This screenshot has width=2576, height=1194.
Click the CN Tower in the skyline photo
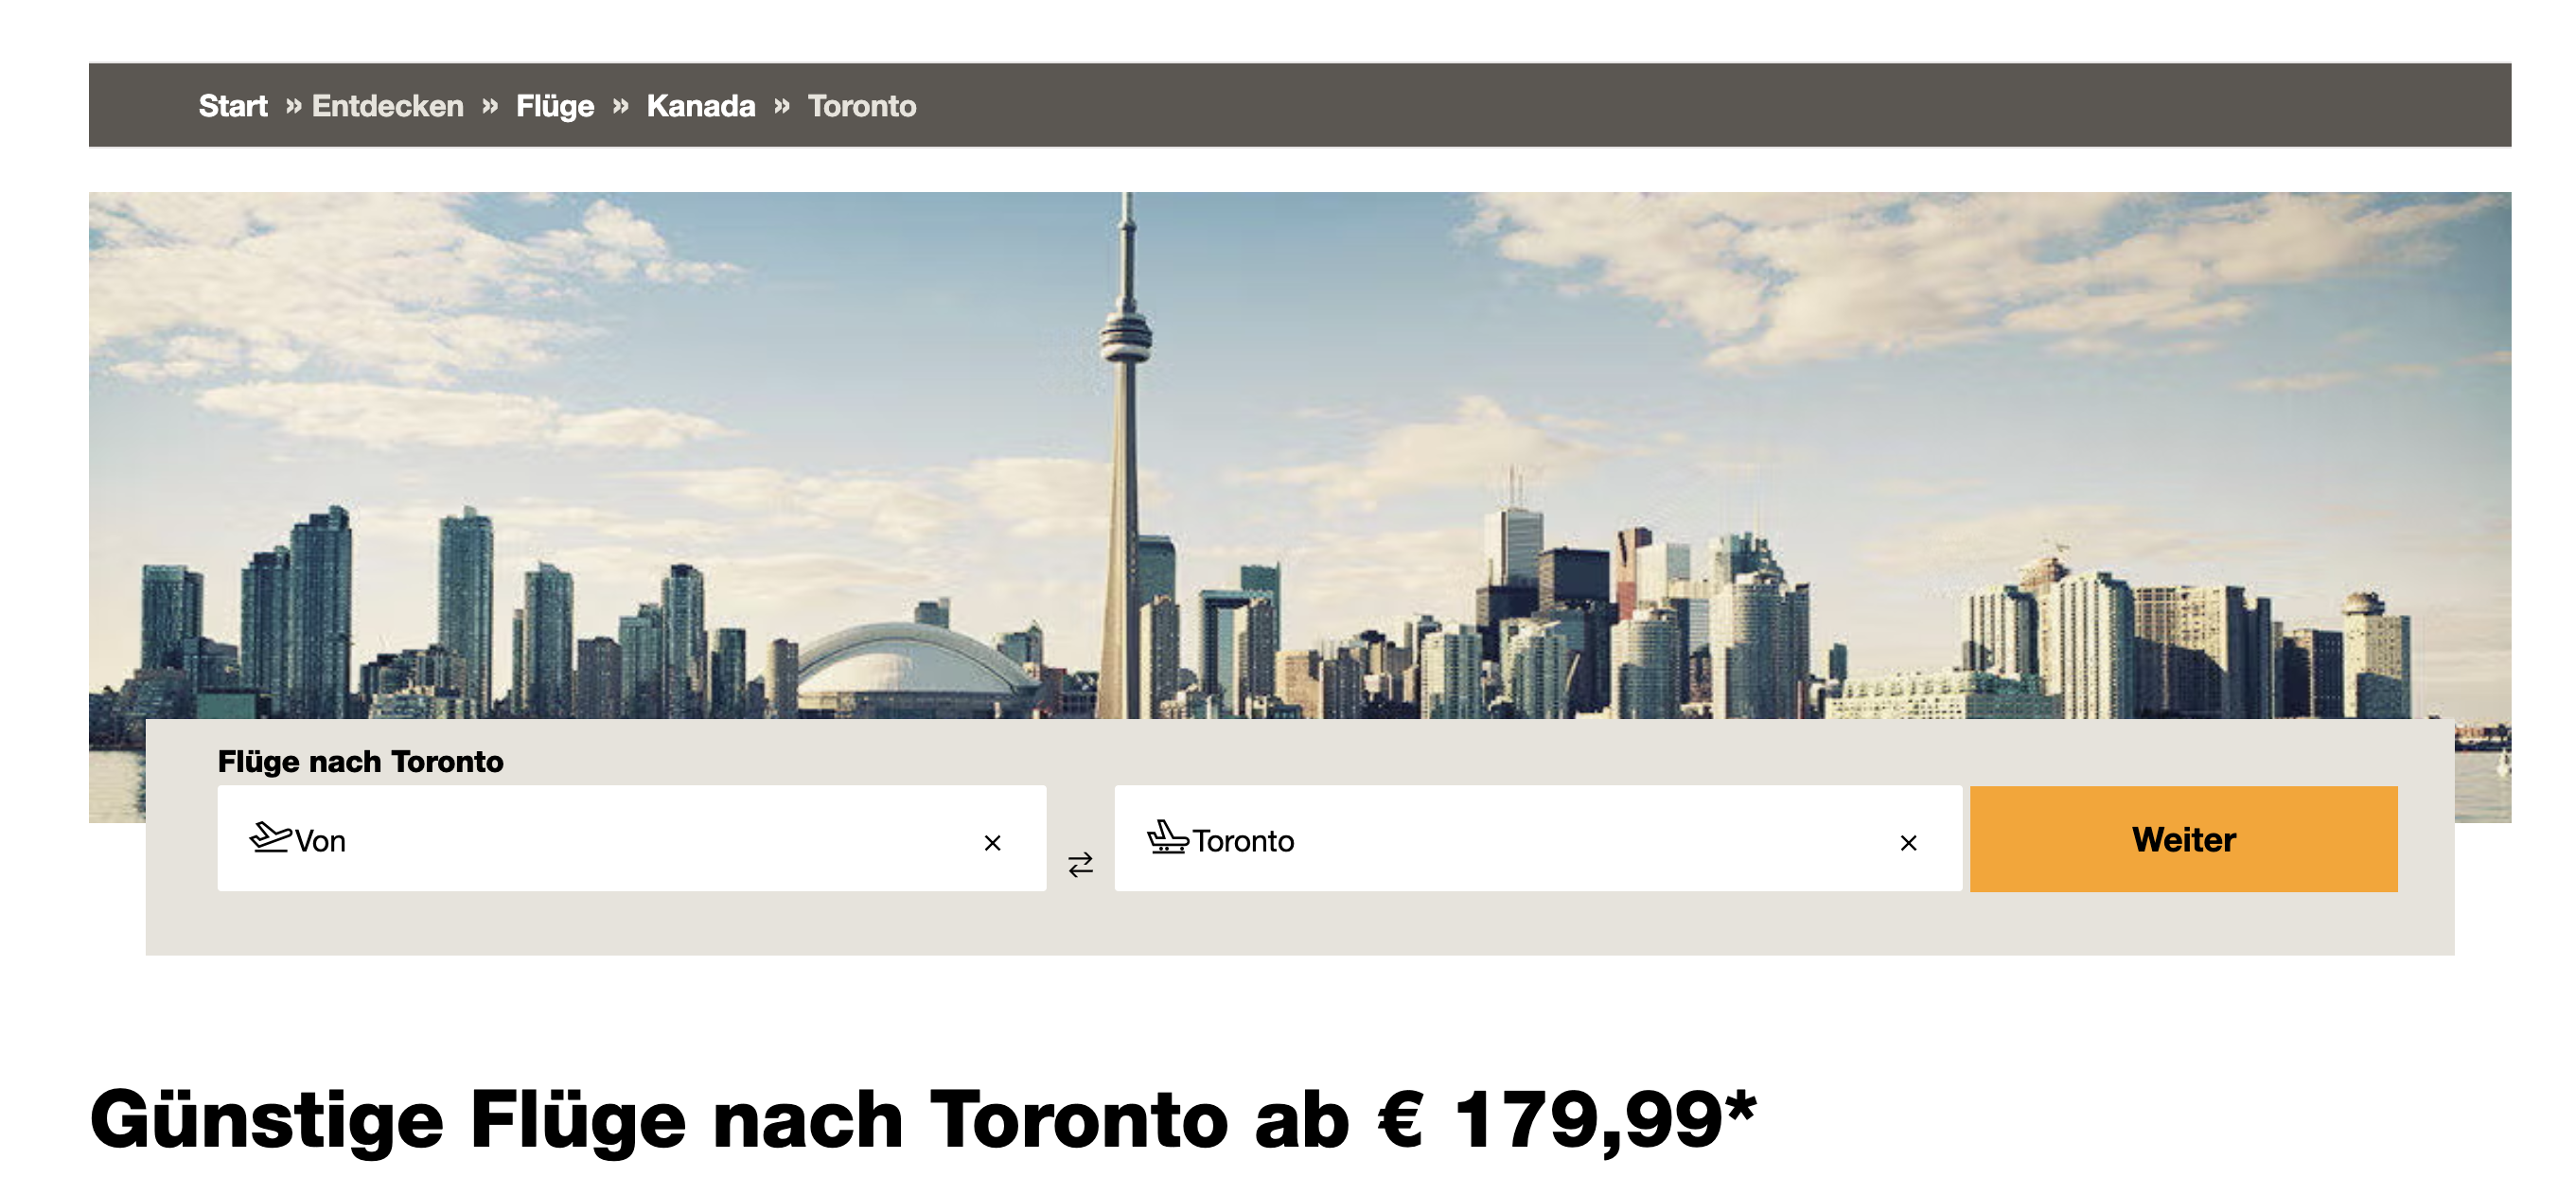pos(1125,460)
